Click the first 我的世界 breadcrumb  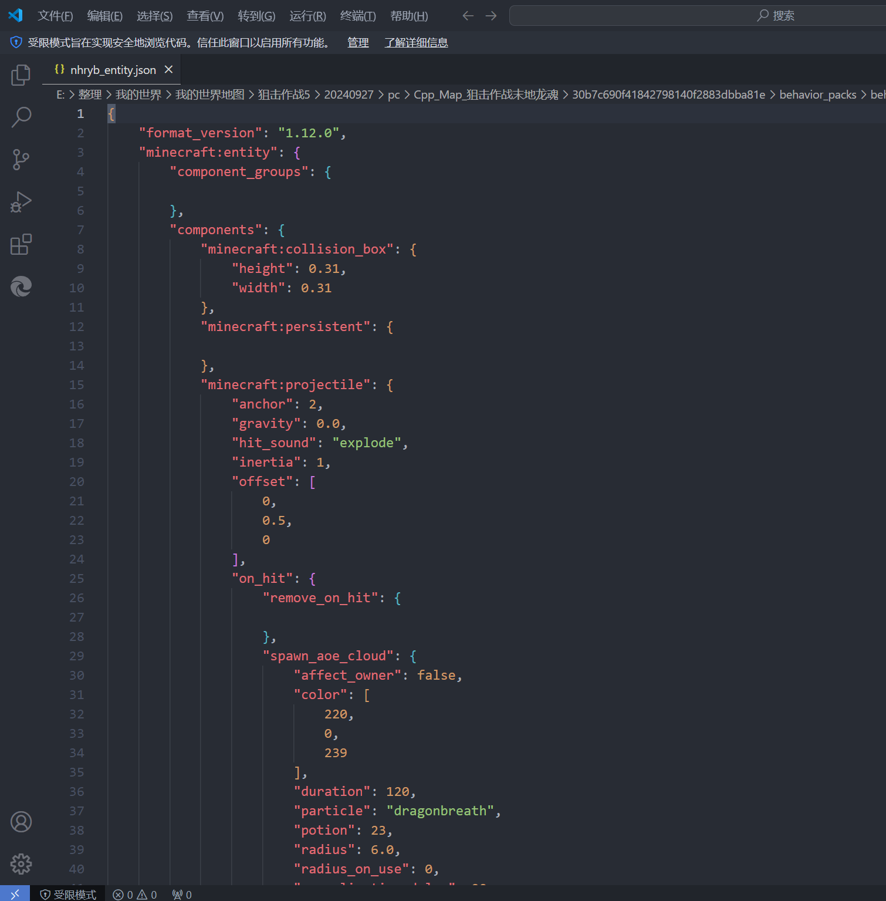click(138, 95)
